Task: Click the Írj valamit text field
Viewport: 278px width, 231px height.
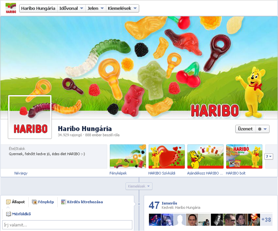Action: (x=67, y=225)
